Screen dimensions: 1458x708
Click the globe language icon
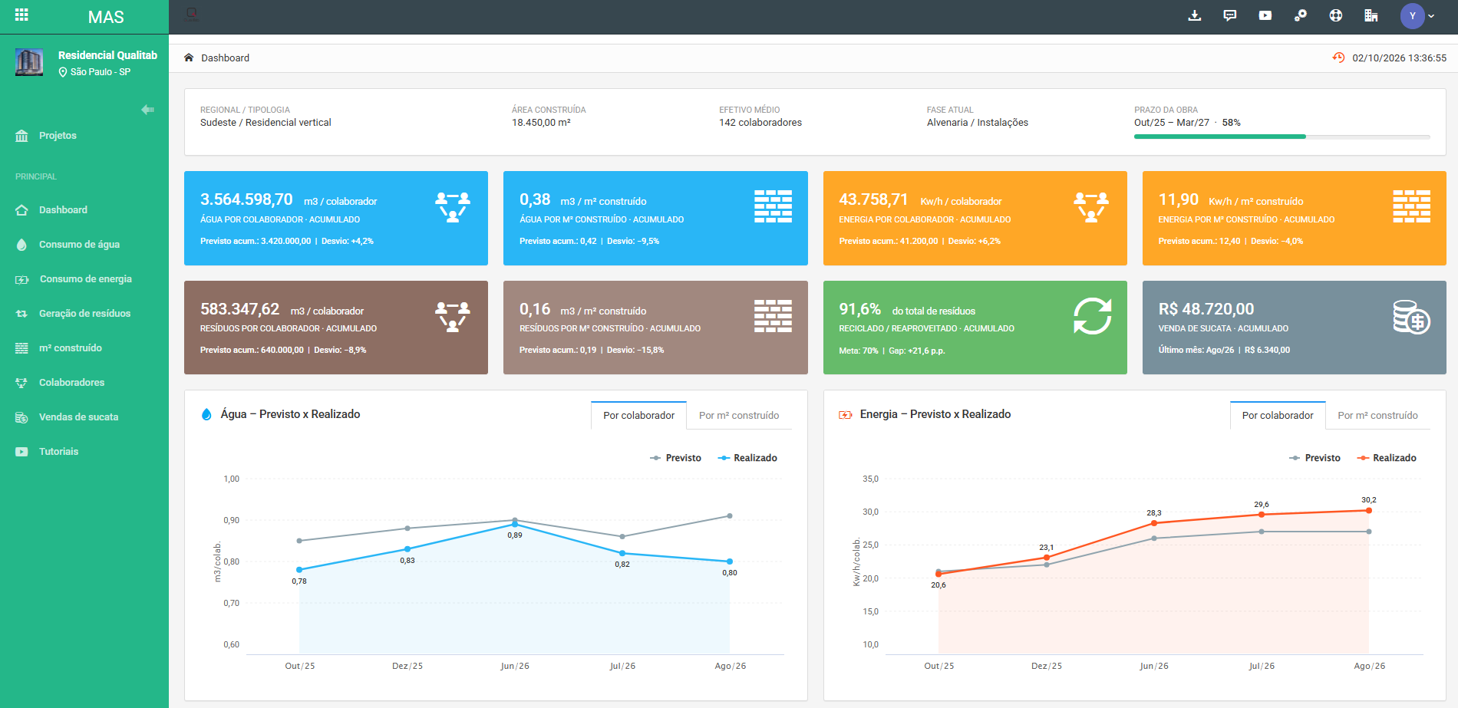(x=1336, y=15)
